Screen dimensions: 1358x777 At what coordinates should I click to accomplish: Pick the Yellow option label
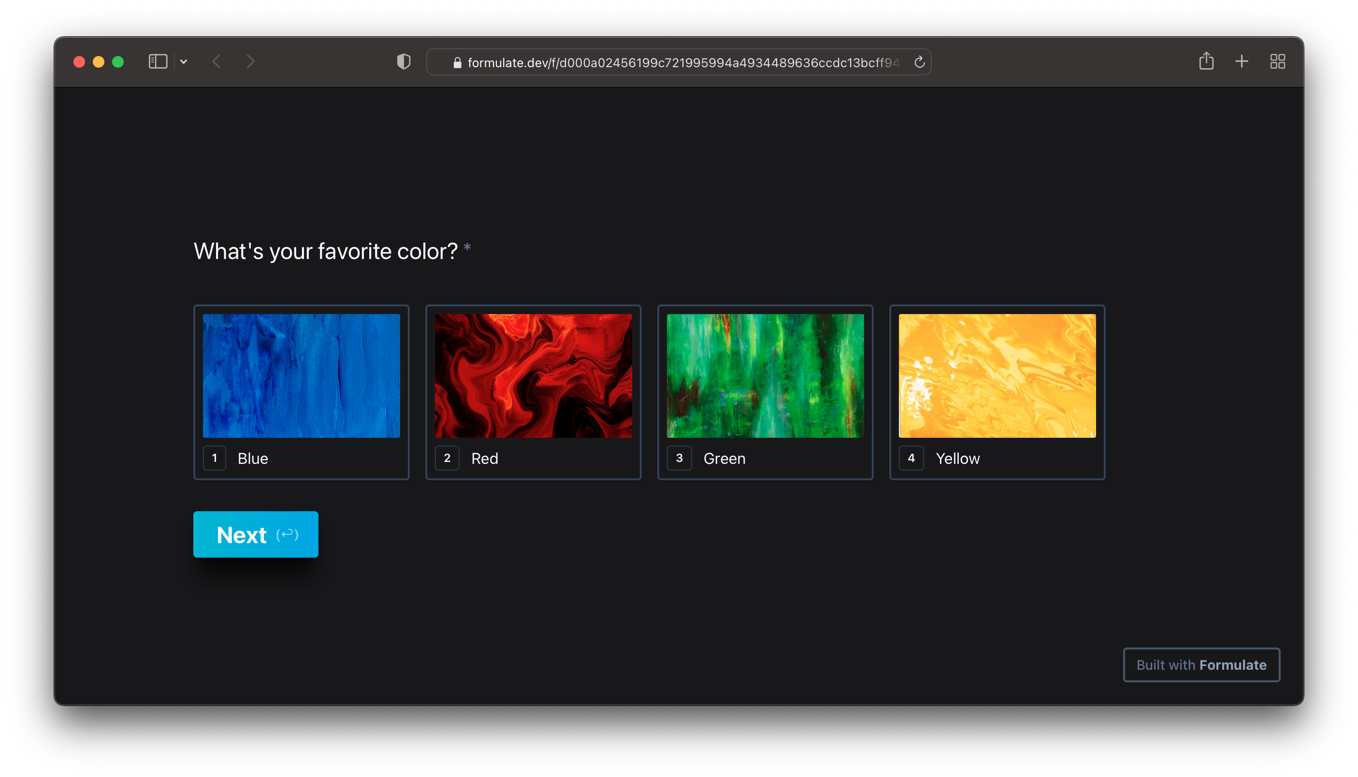click(x=957, y=459)
